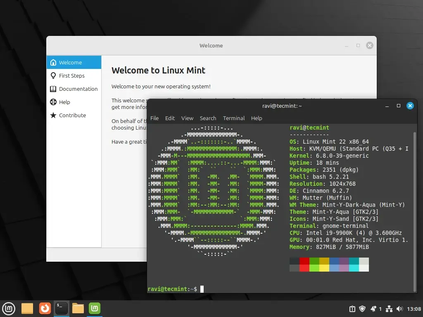Open the Search menu in terminal
Viewport: 423px width, 317px height.
coord(208,118)
